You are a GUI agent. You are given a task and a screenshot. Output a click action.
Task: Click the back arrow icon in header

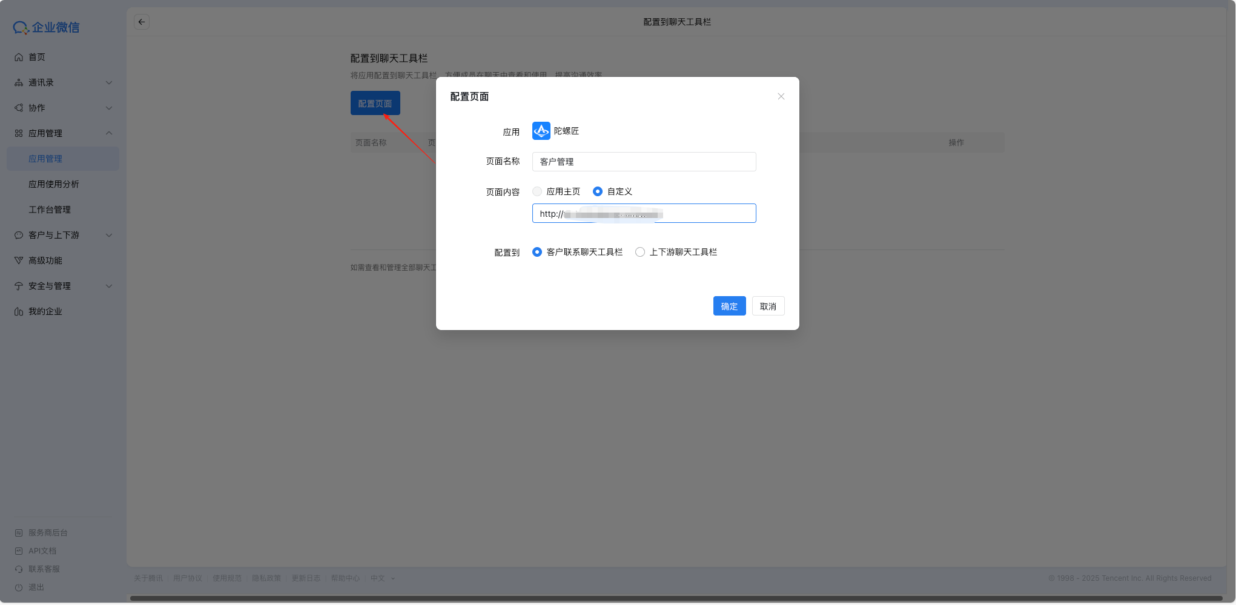click(x=142, y=22)
